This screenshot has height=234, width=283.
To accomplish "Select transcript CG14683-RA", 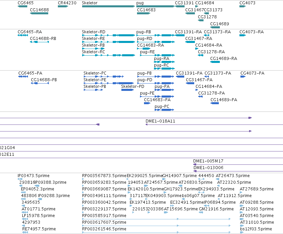I will (144, 49).
